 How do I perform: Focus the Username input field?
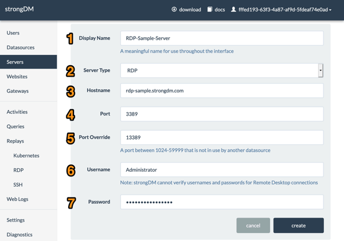(x=222, y=169)
